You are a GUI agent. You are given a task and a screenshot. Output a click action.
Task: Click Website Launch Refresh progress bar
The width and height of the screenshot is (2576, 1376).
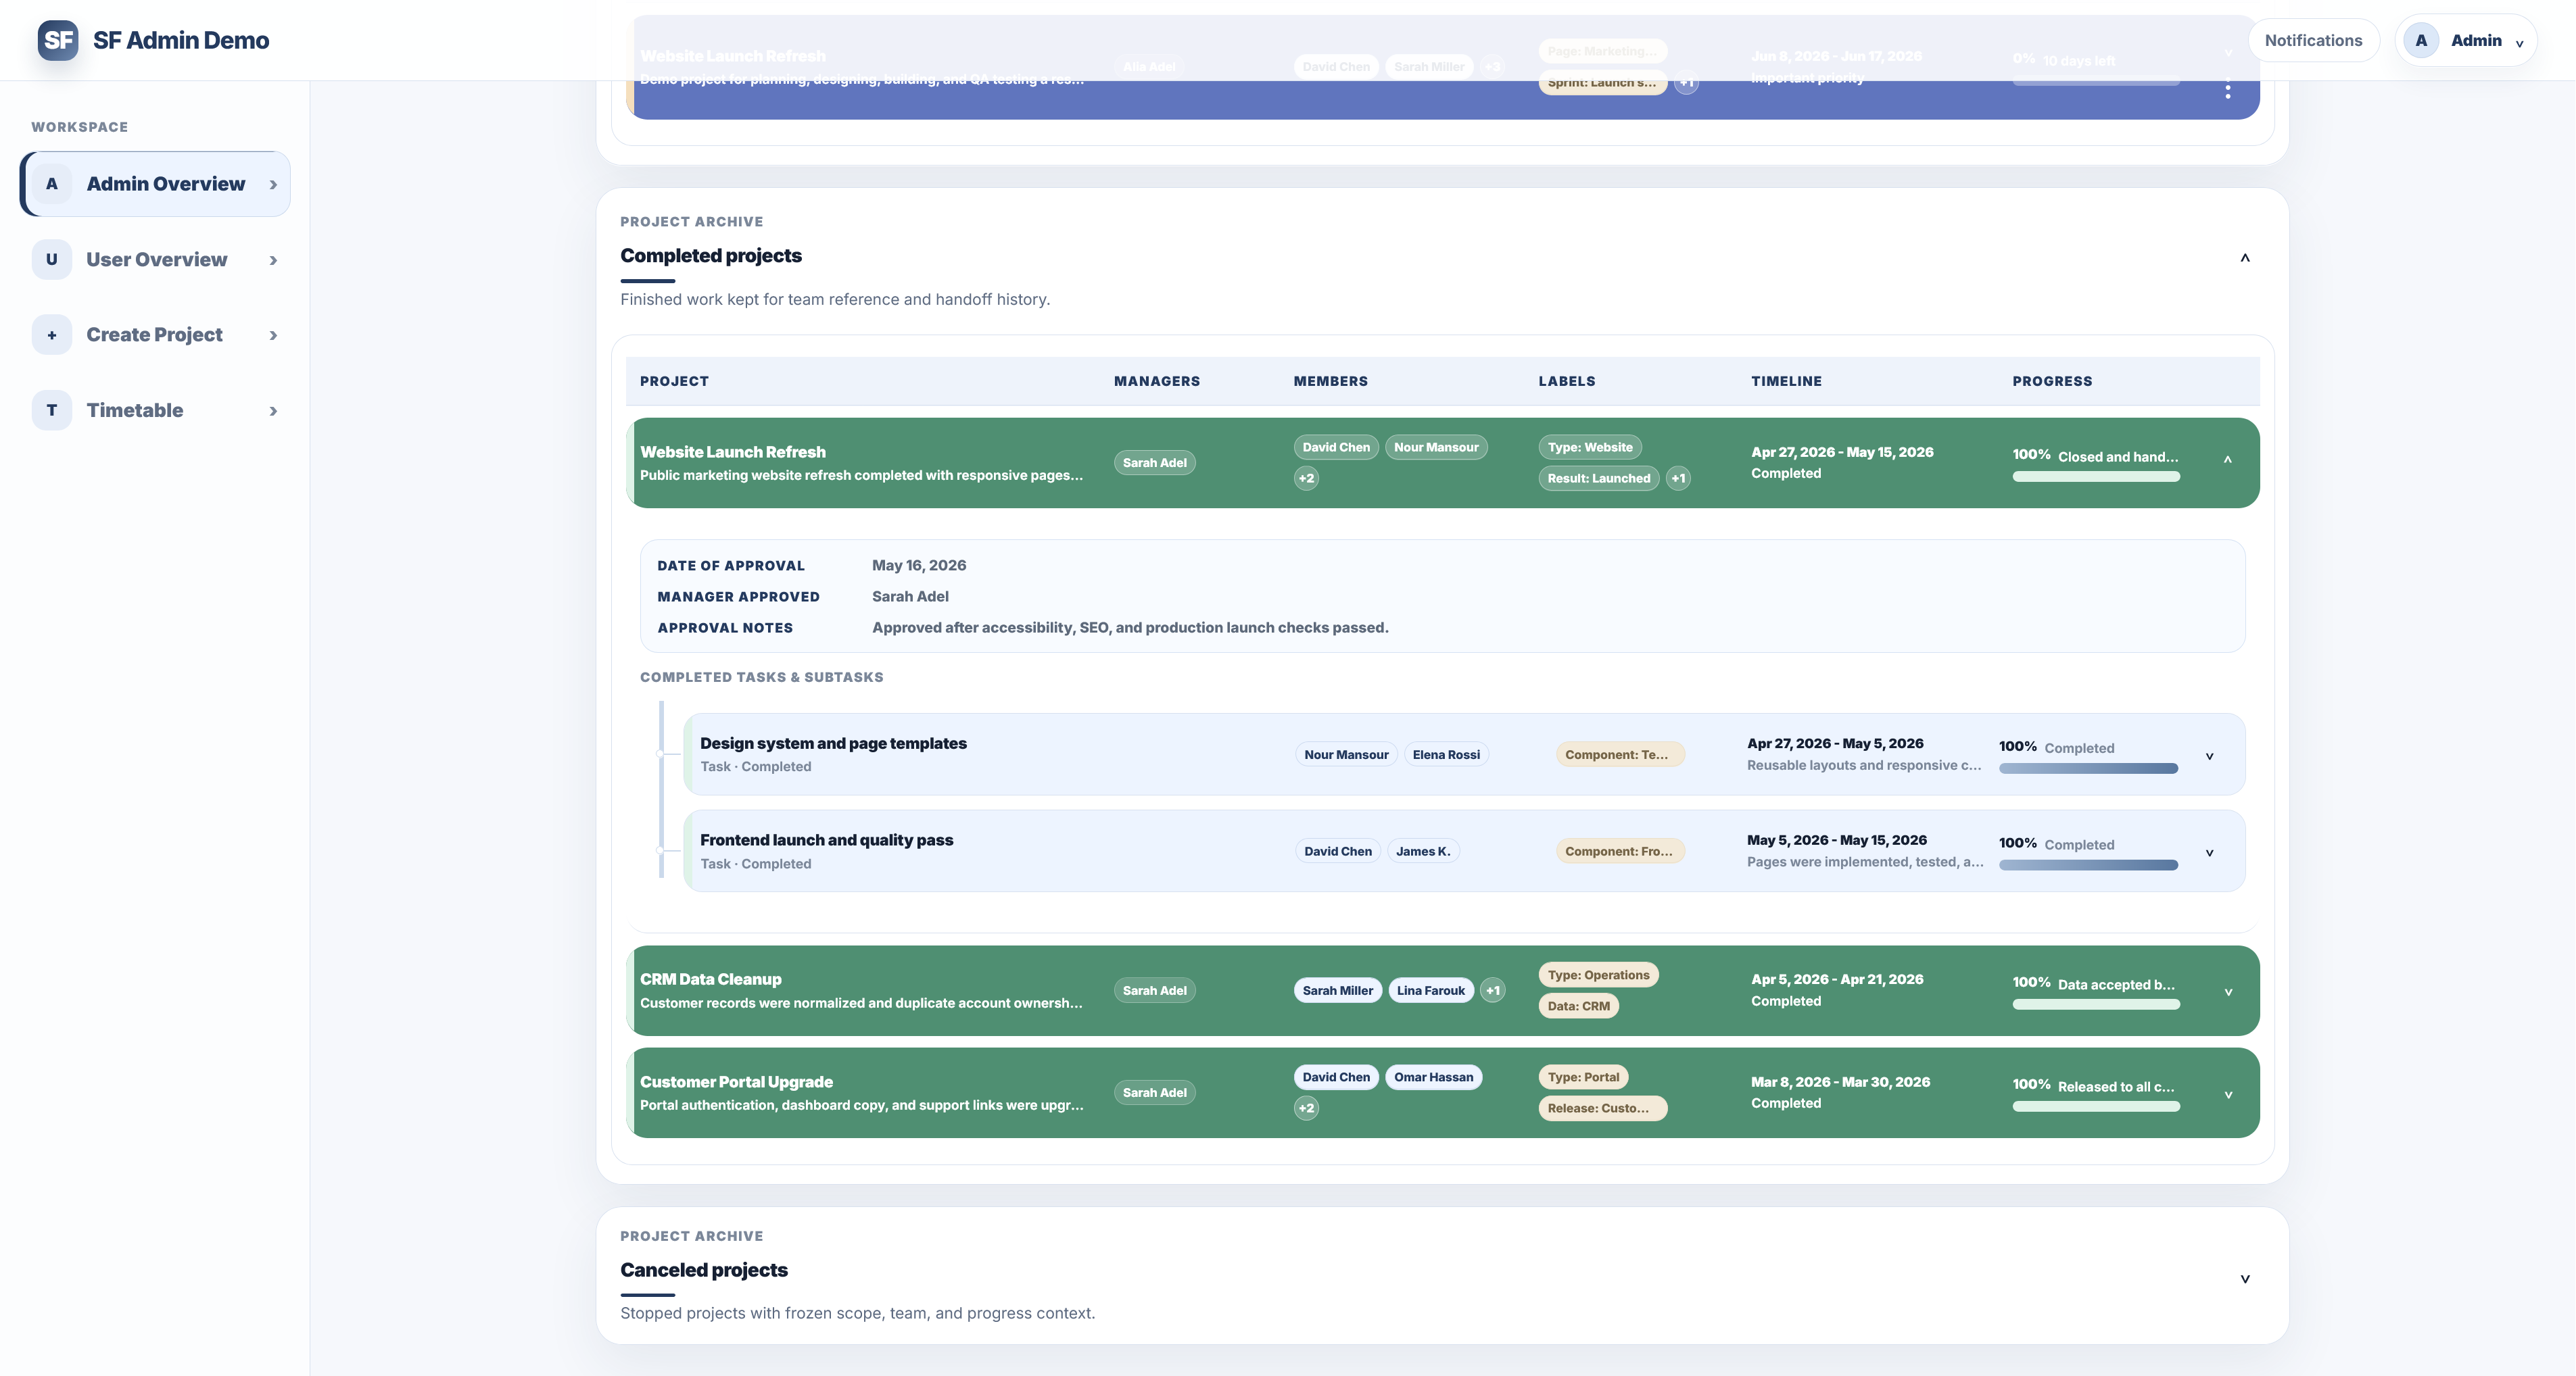pyautogui.click(x=2096, y=478)
